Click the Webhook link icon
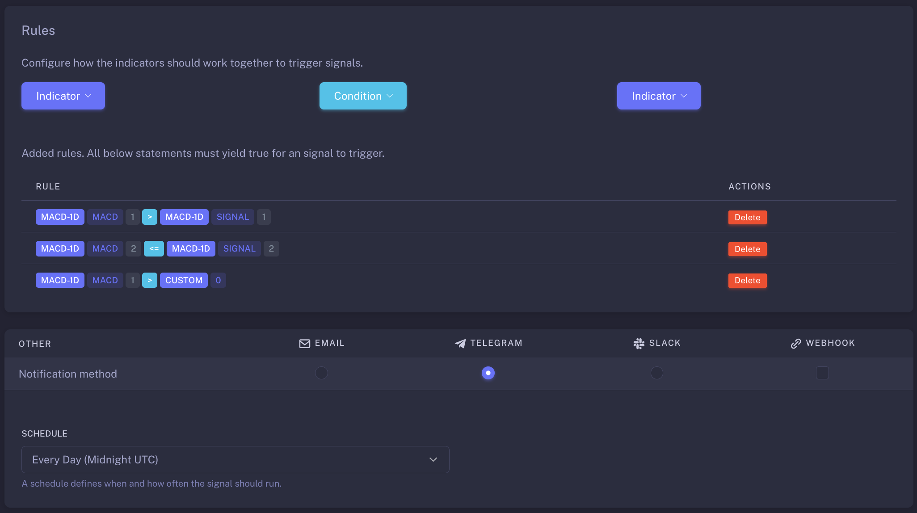 796,343
